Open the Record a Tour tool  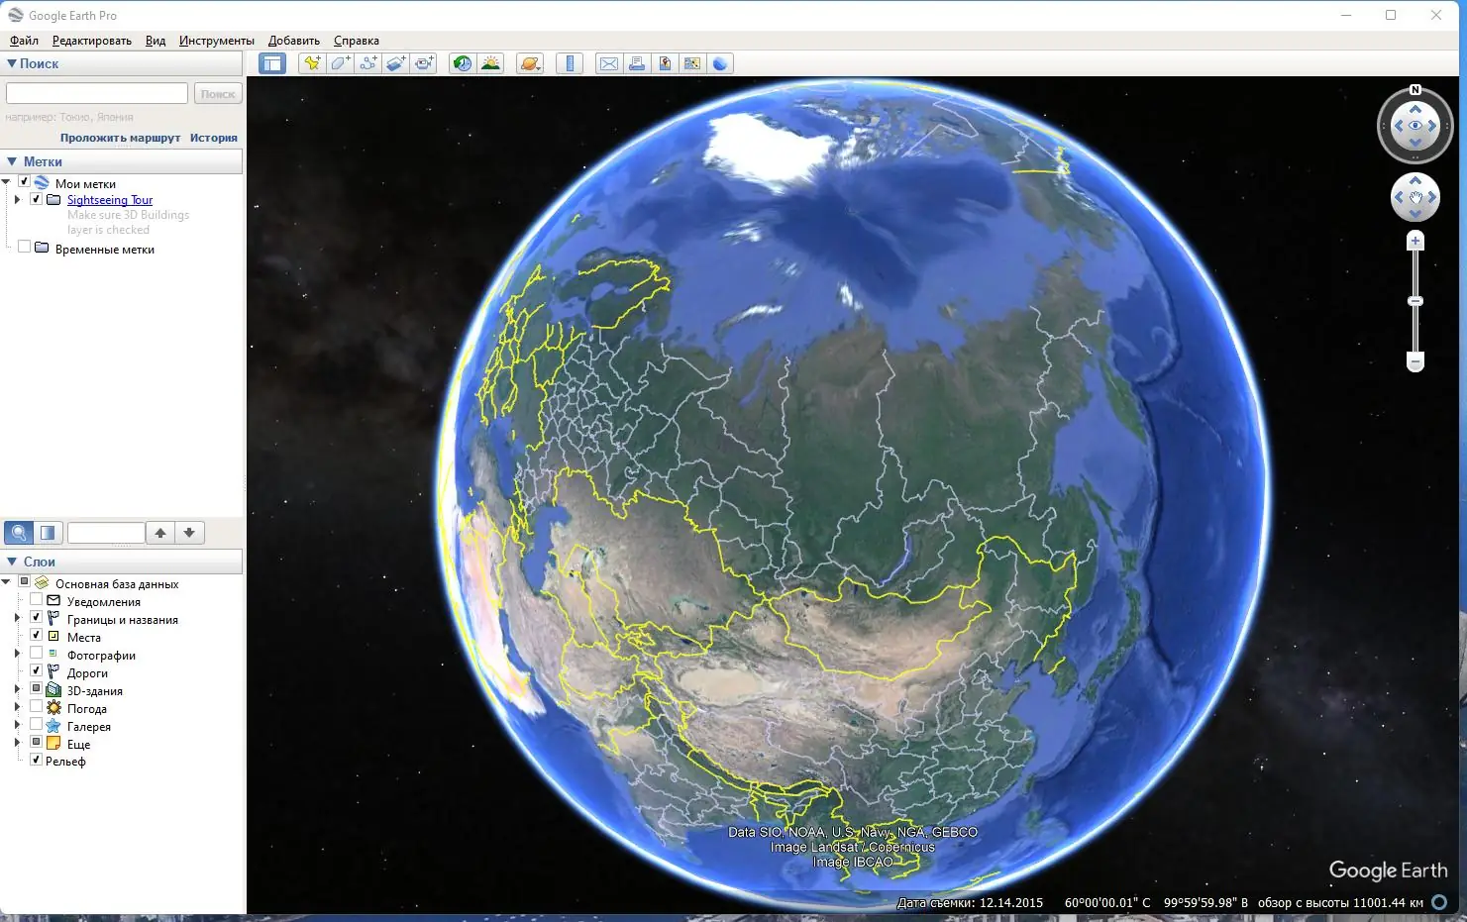[x=424, y=62]
